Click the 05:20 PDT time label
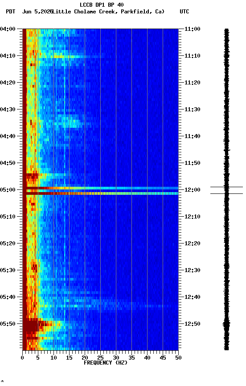 (8, 244)
